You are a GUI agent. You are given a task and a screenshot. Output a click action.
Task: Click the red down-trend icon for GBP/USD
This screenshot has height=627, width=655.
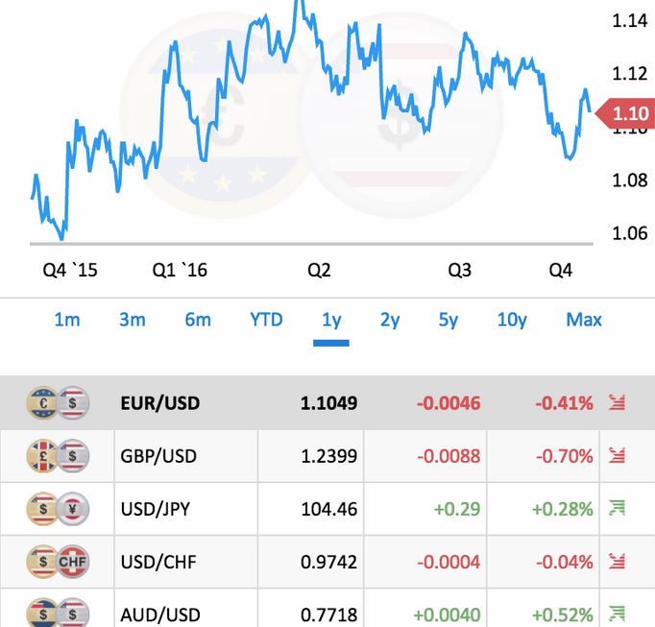click(x=618, y=455)
